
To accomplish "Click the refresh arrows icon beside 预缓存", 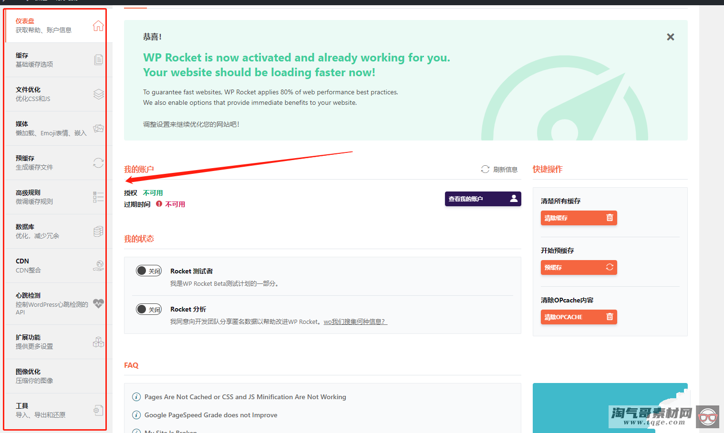I will click(x=98, y=163).
